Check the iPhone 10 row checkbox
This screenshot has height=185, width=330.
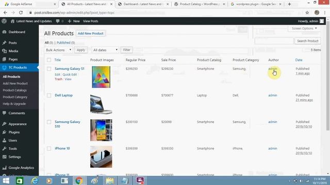coord(49,149)
